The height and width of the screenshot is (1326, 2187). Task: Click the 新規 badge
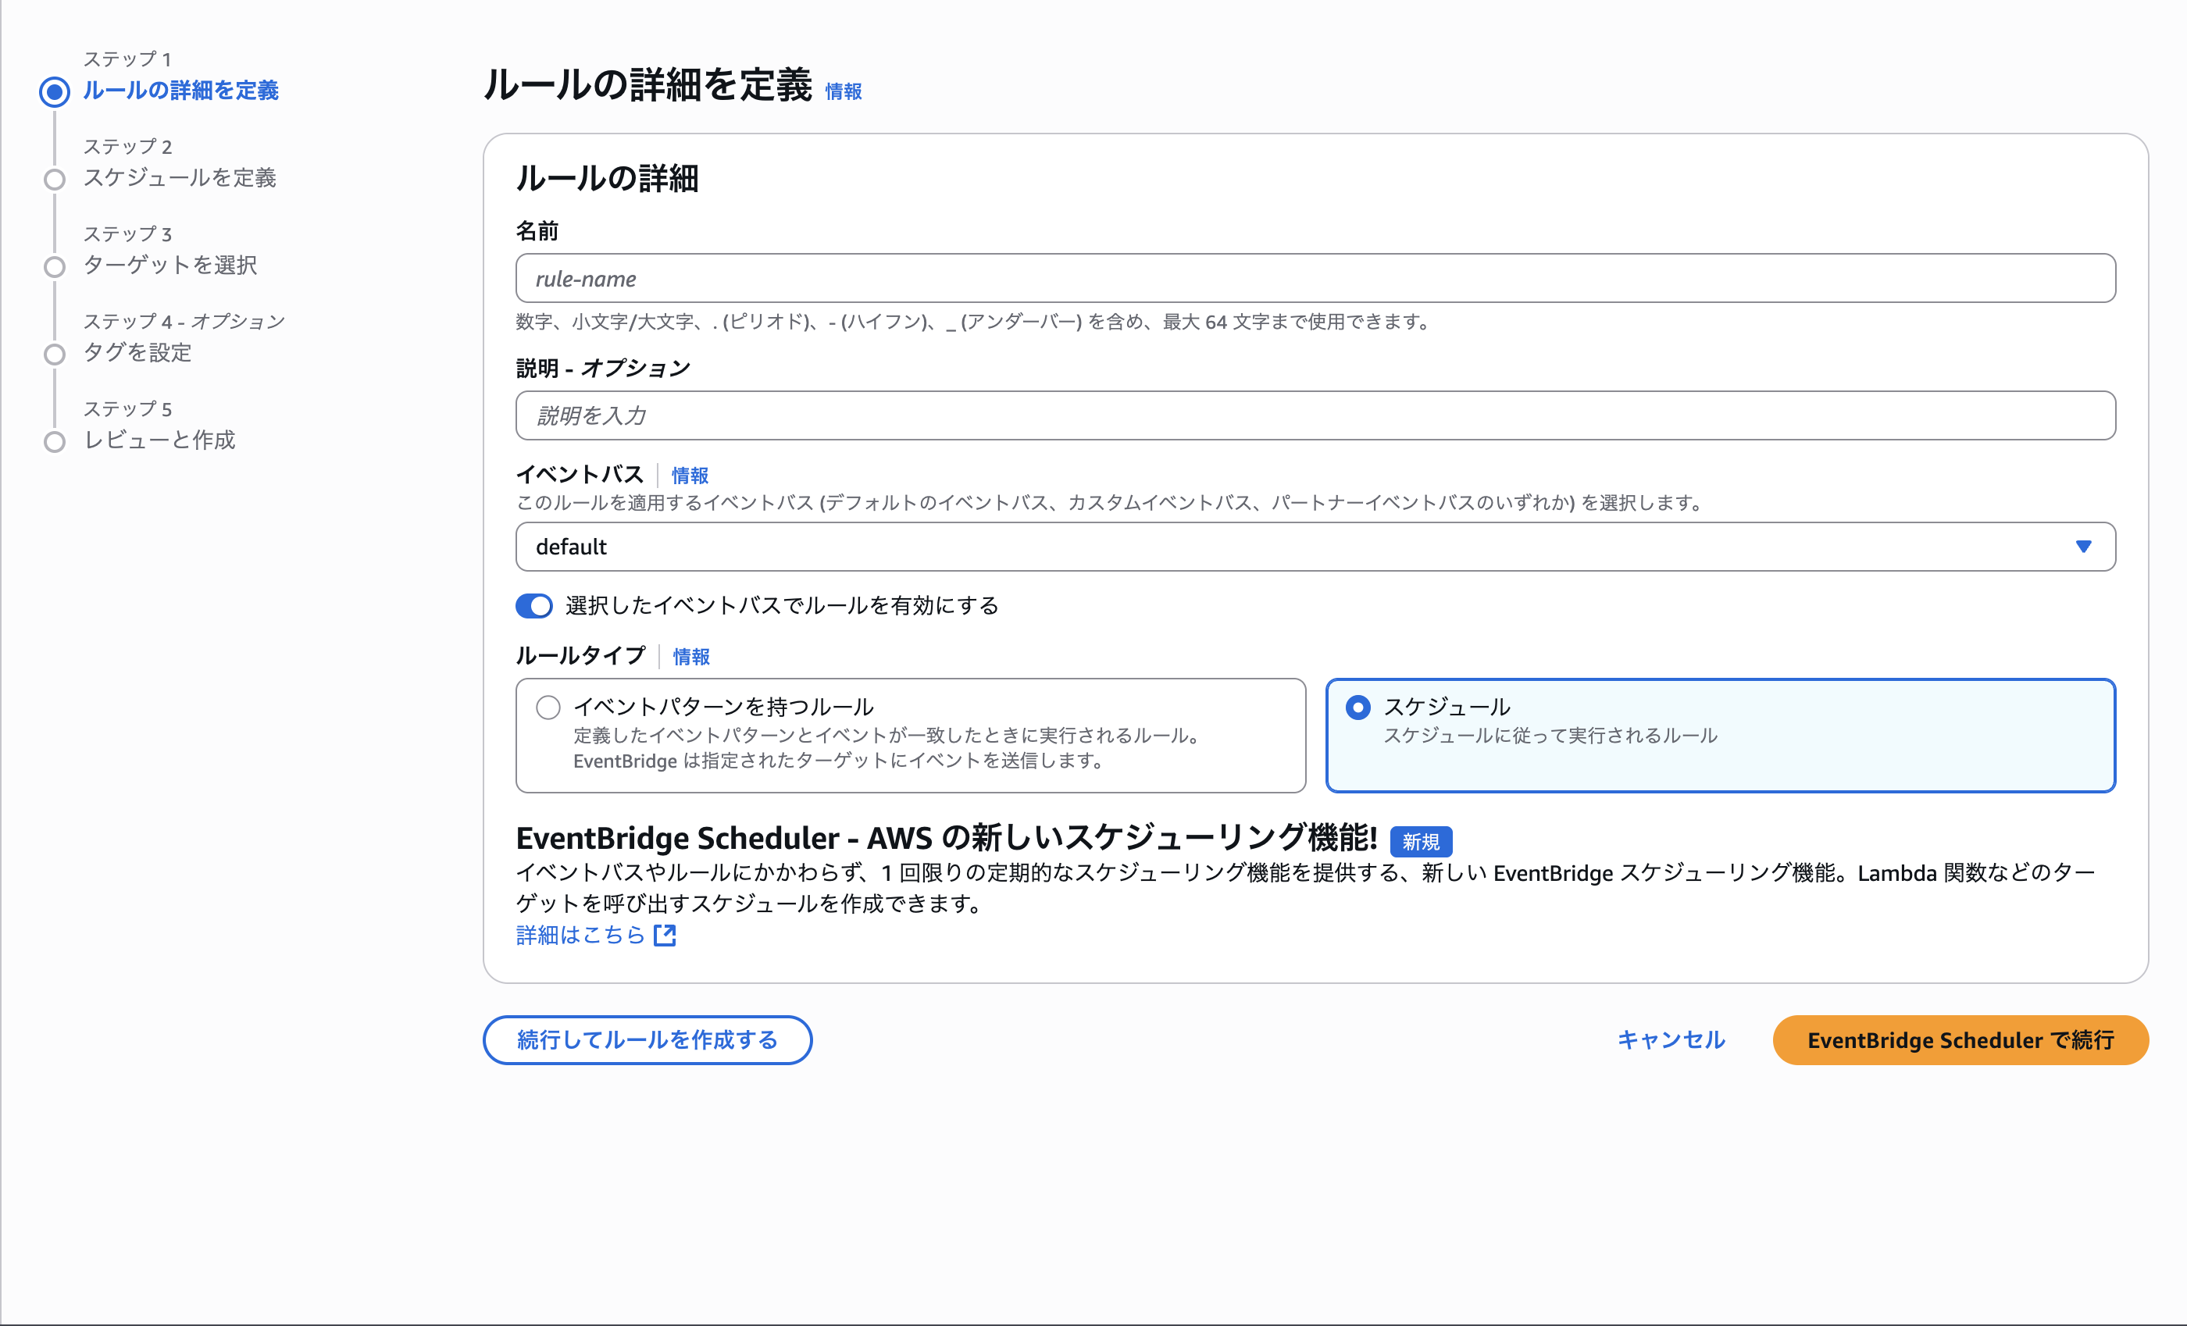(1421, 841)
